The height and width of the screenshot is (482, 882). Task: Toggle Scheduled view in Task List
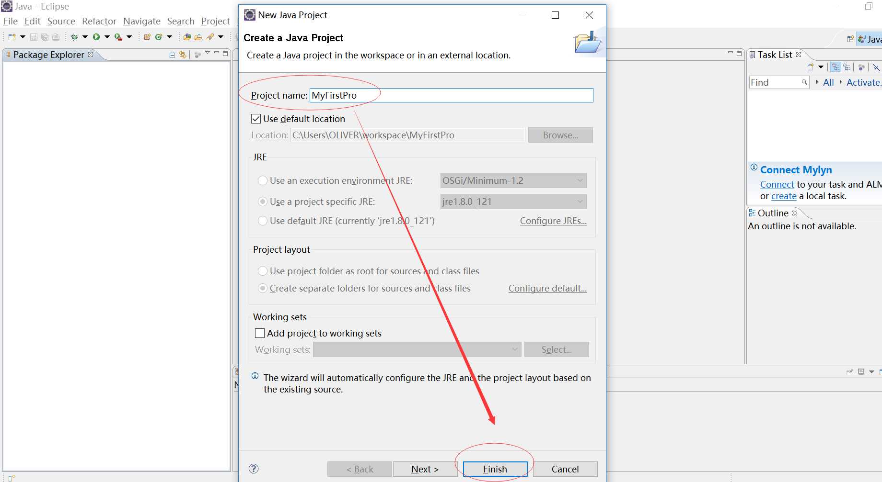(x=847, y=67)
